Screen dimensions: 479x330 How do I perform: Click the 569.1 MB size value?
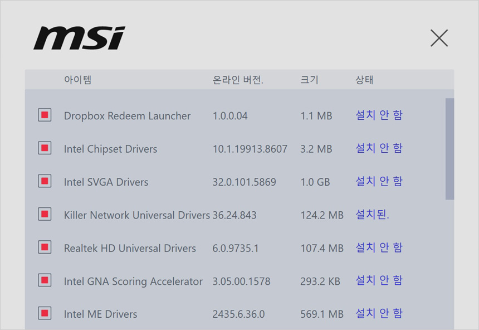coord(322,314)
